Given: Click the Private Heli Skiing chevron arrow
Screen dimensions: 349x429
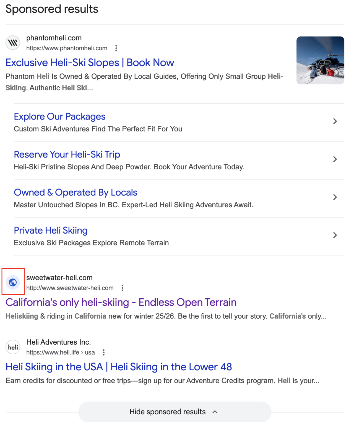Looking at the screenshot, I should point(335,235).
